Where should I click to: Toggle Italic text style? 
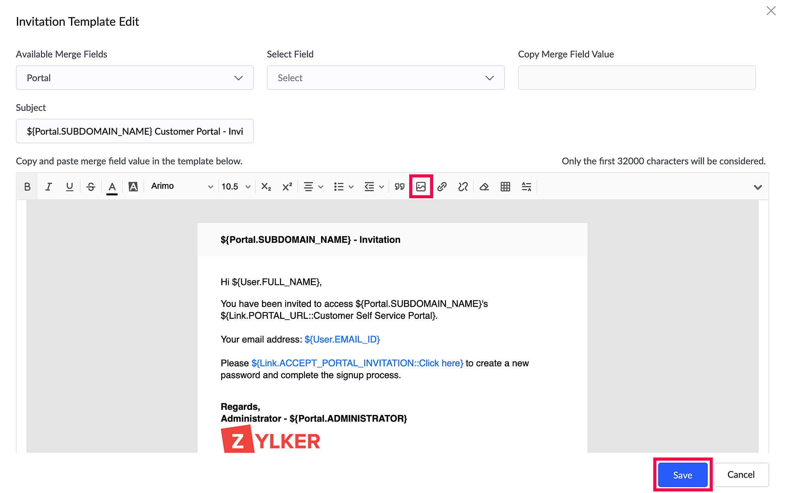pyautogui.click(x=49, y=186)
